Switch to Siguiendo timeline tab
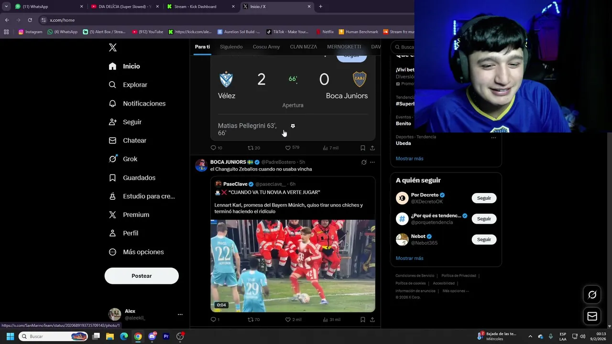This screenshot has height=344, width=612. click(231, 47)
